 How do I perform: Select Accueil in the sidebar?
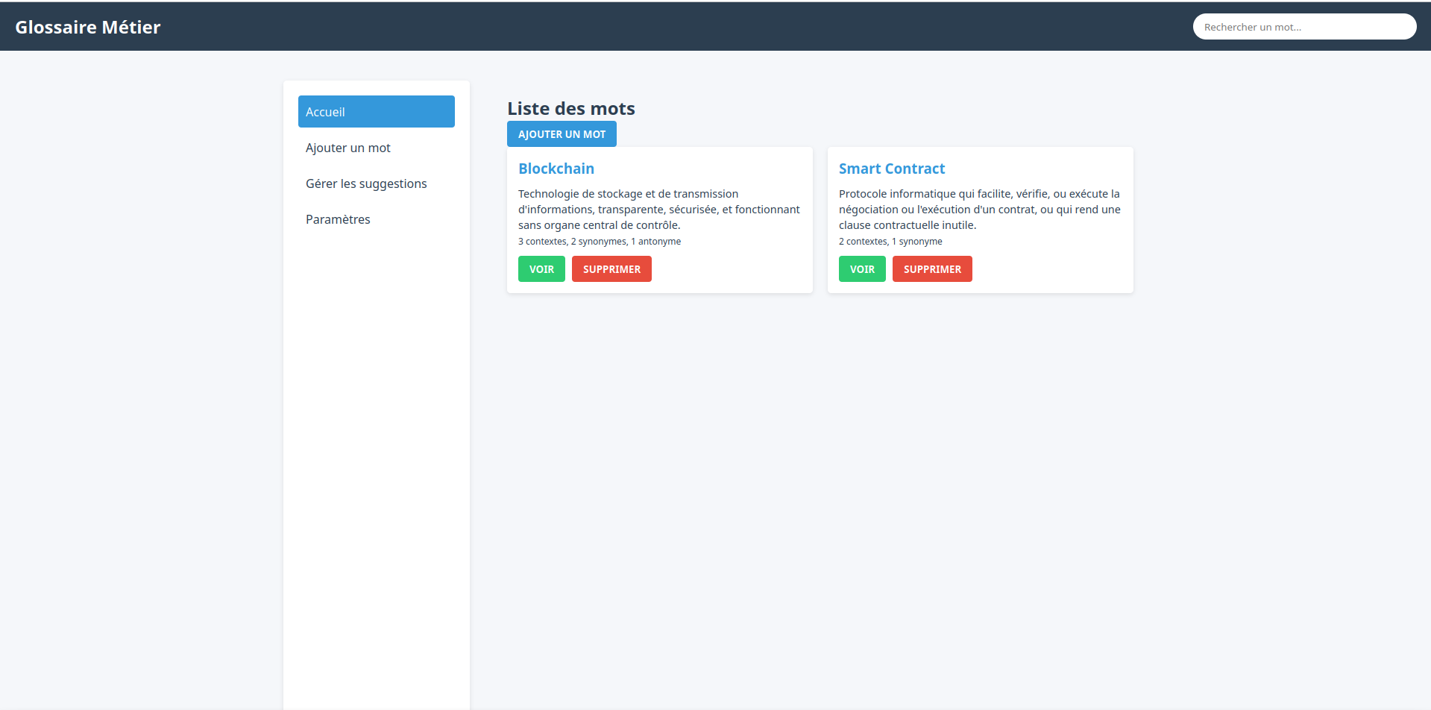point(376,112)
